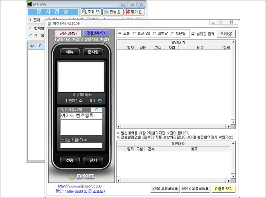Click the 닫기 C button in 문자전송 window
This screenshot has width=266, height=198.
pos(135,12)
